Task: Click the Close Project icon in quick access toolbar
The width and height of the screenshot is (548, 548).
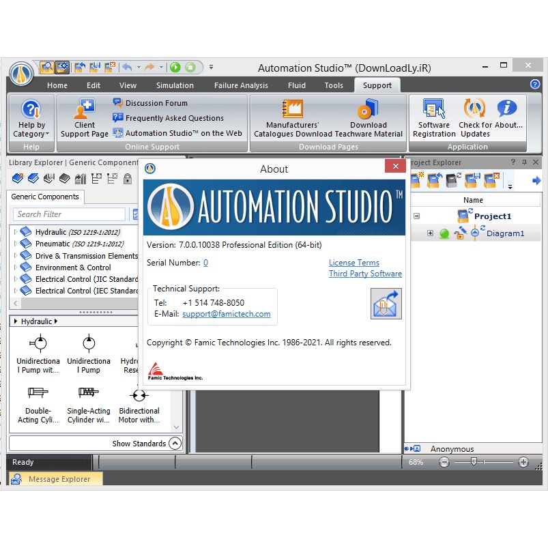Action: (x=110, y=67)
